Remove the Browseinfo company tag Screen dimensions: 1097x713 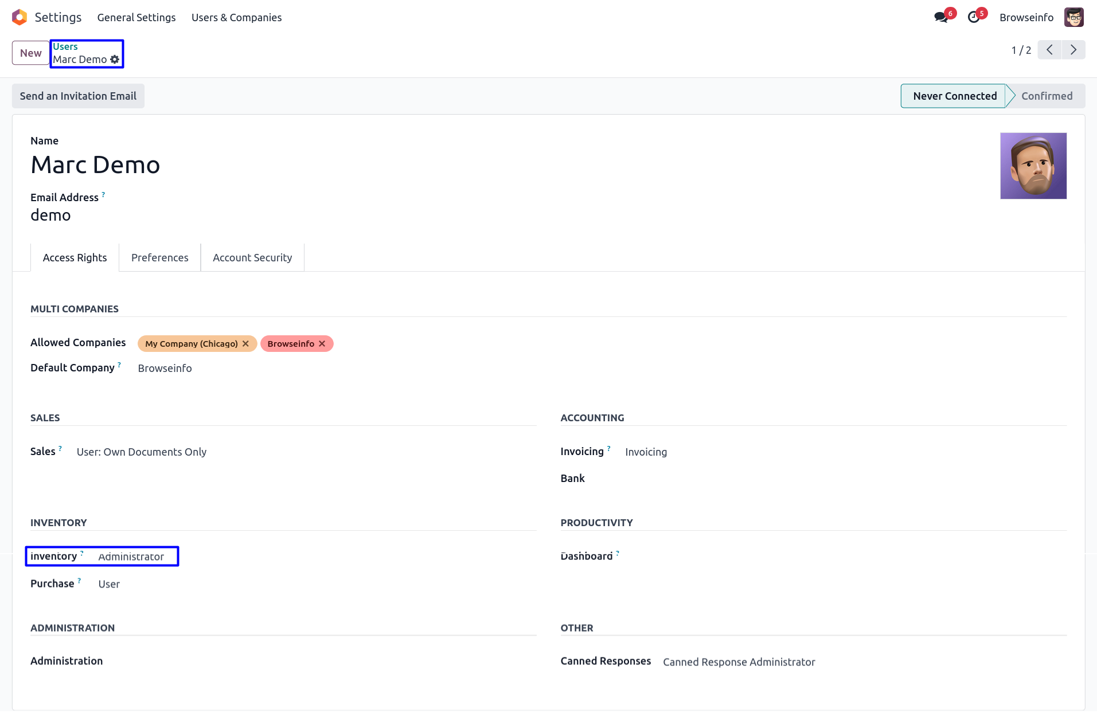[x=322, y=343]
